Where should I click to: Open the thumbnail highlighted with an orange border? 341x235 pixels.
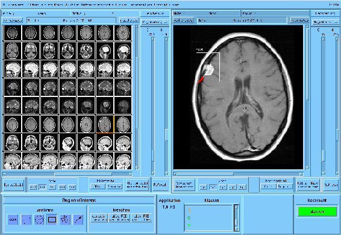pos(105,124)
